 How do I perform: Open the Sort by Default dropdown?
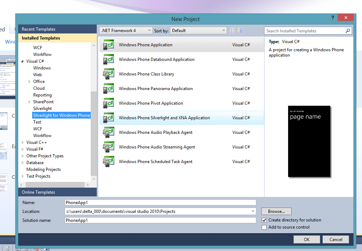tap(198, 30)
